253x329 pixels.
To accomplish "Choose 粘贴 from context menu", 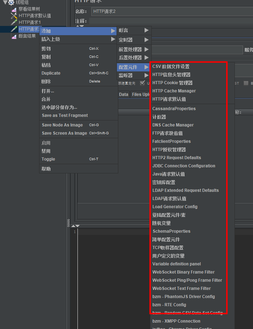I will (79, 65).
